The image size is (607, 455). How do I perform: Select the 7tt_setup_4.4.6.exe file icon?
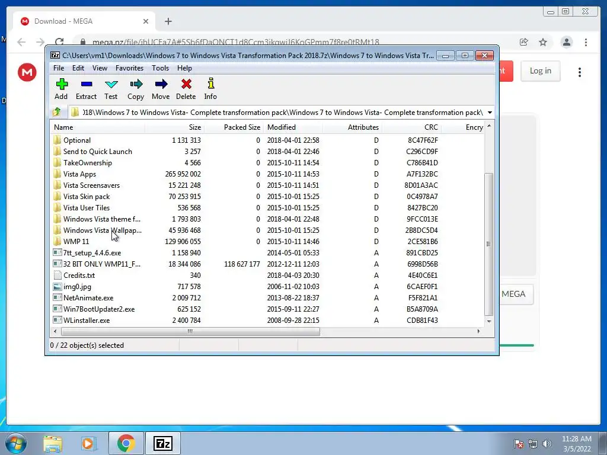tap(57, 252)
